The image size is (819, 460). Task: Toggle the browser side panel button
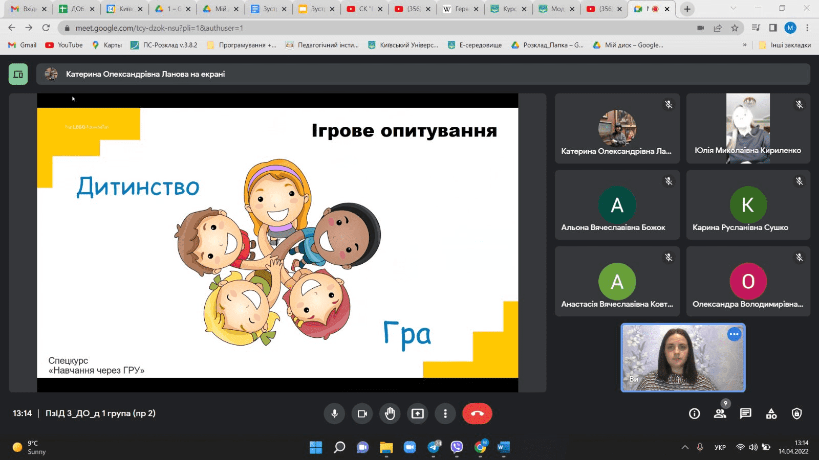click(x=773, y=28)
